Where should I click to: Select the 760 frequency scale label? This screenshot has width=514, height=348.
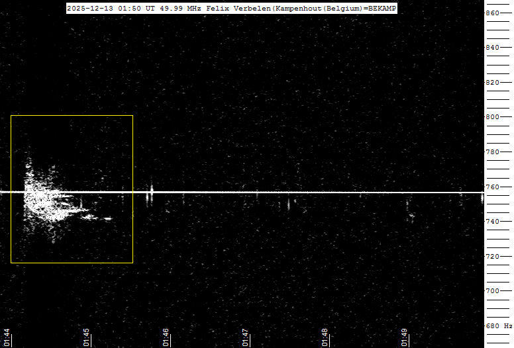(x=493, y=187)
